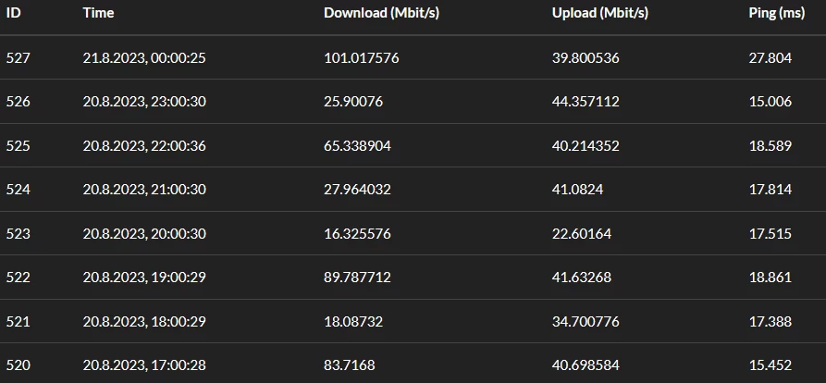Select ping value 15.006
This screenshot has width=826, height=383.
[x=771, y=102]
